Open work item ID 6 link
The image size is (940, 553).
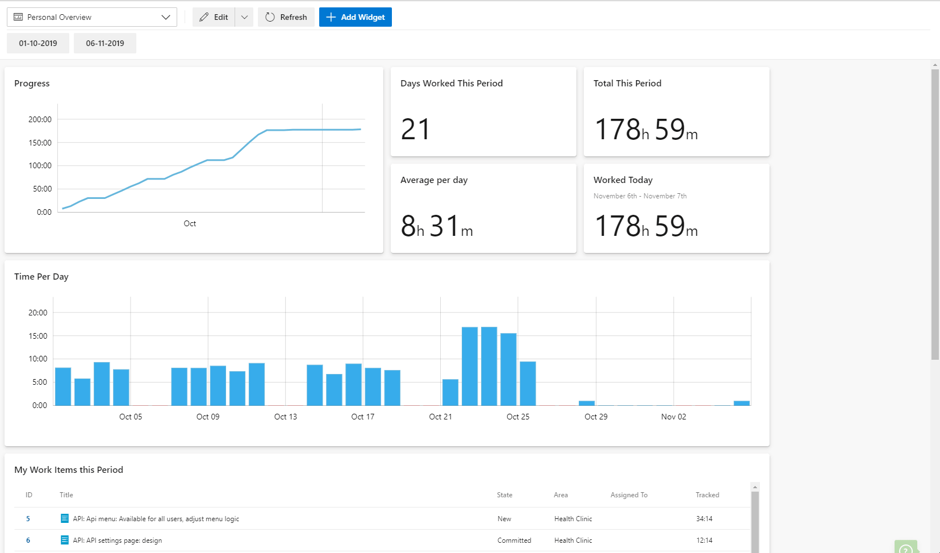[28, 540]
